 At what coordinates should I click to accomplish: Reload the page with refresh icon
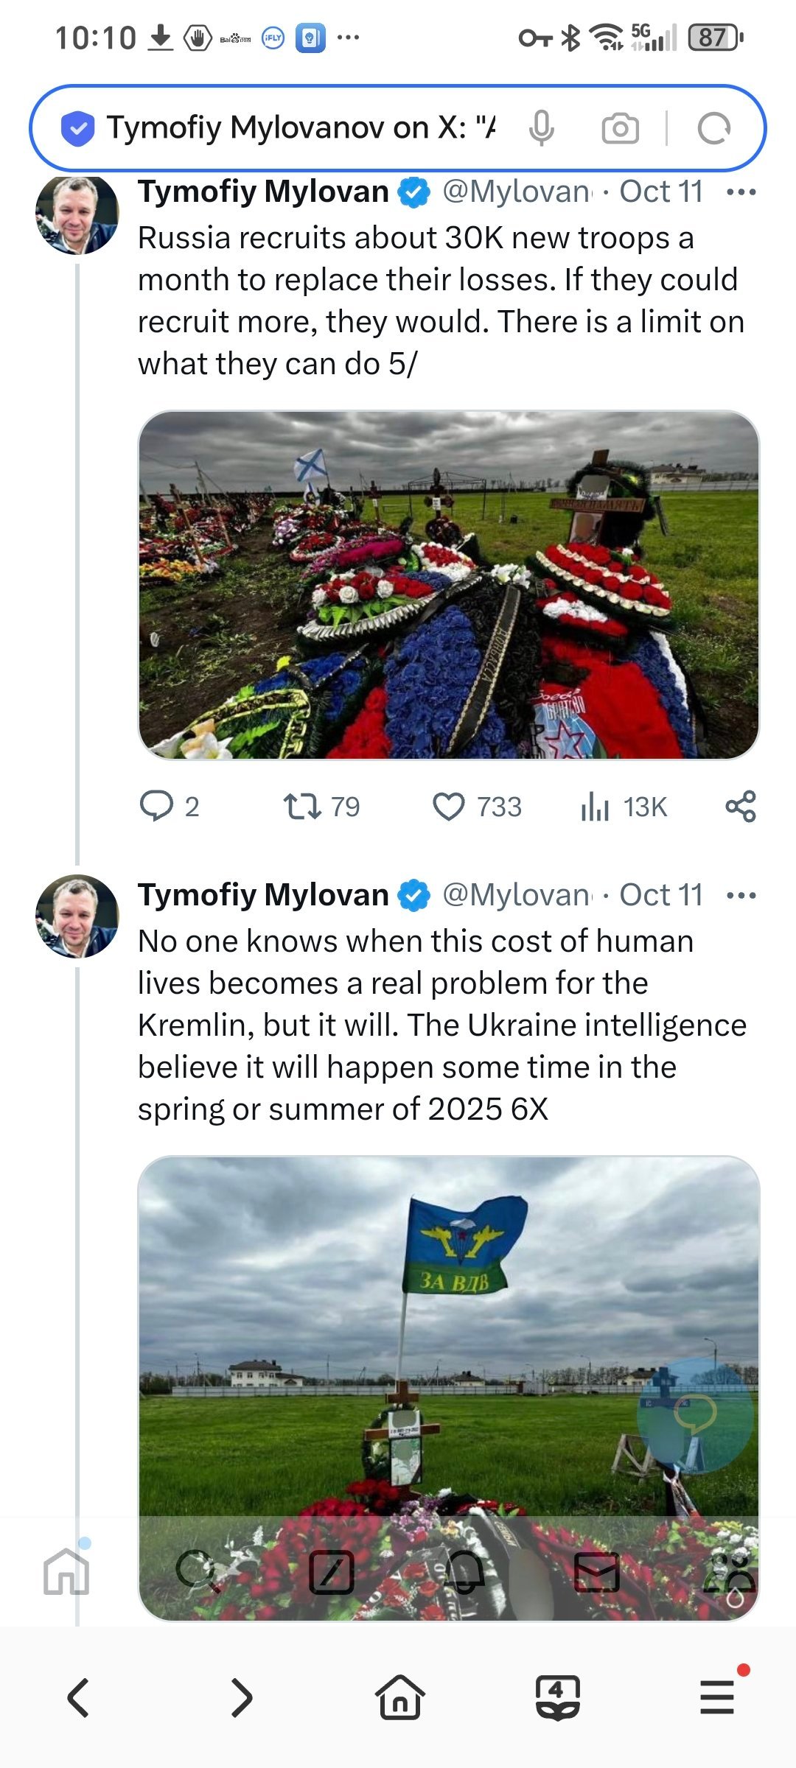(713, 128)
